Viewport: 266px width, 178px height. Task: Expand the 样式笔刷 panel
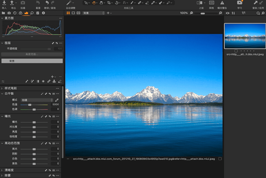[x=2, y=88]
